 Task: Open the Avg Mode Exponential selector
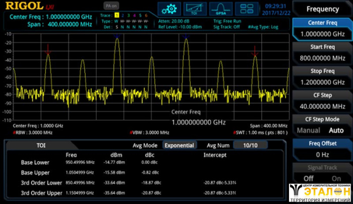(180, 145)
